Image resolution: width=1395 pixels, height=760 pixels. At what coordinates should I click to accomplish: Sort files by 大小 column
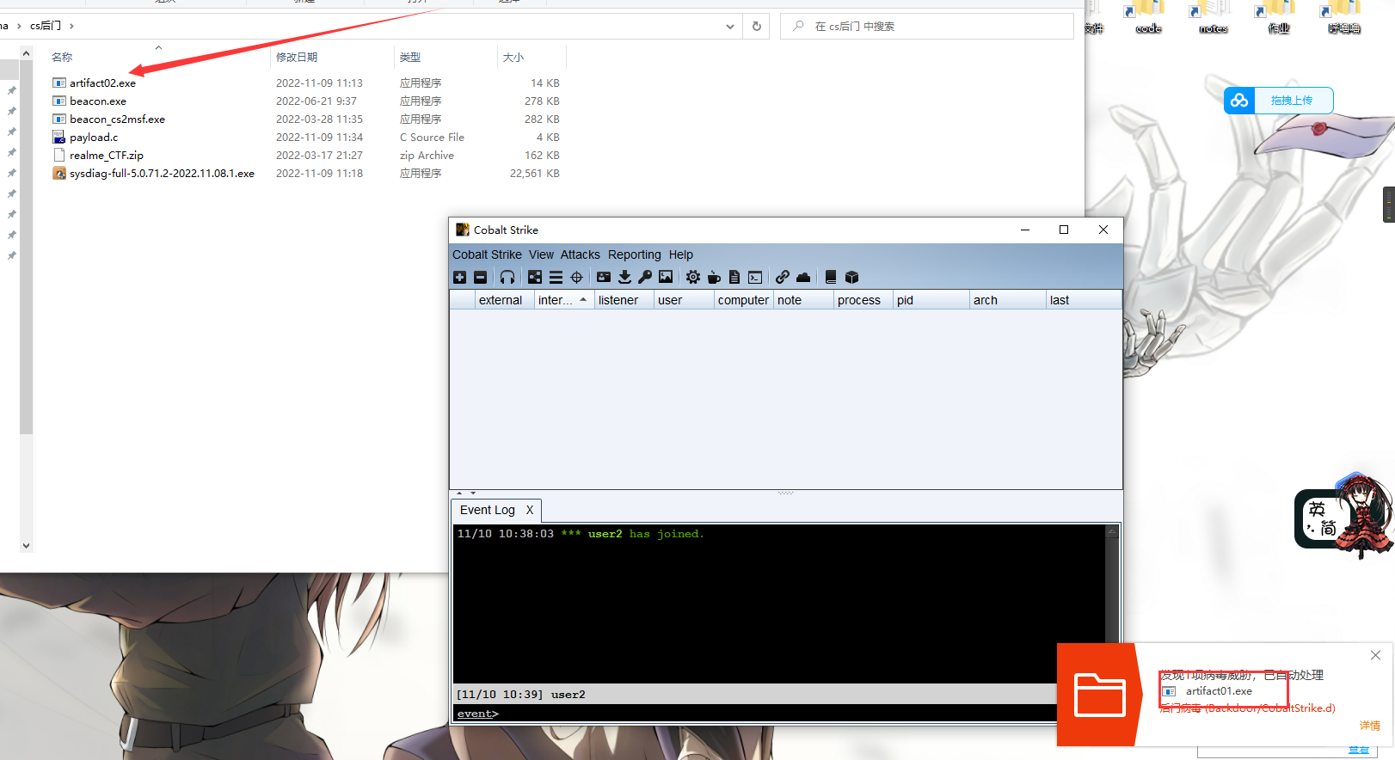[x=532, y=57]
